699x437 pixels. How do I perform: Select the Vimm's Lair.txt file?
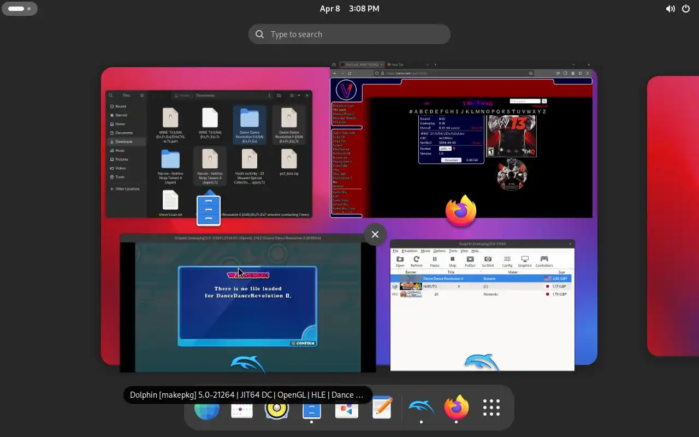[x=170, y=203]
